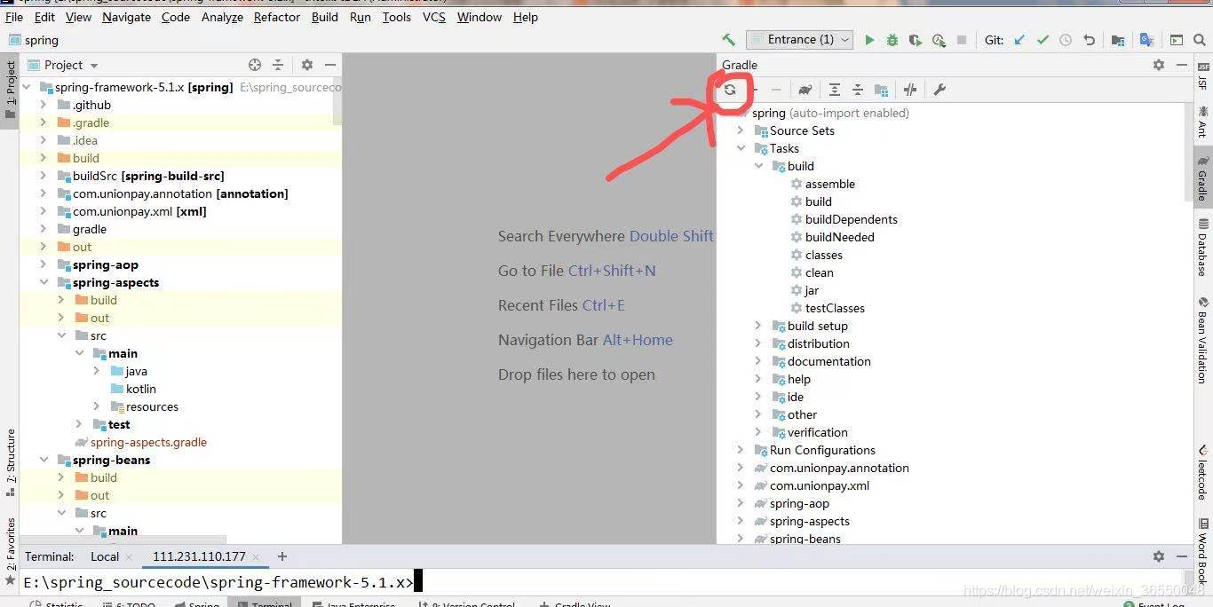The image size is (1213, 607).
Task: Open the Database side tab
Action: point(1202,248)
